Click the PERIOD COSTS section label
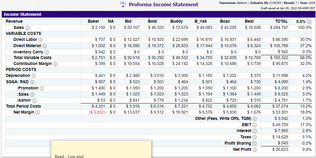Screen dimensions: 316x158 point(21,70)
